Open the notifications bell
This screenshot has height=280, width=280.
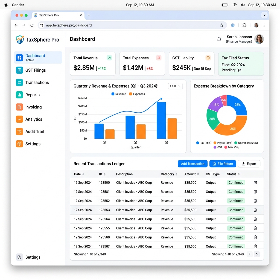pyautogui.click(x=219, y=39)
